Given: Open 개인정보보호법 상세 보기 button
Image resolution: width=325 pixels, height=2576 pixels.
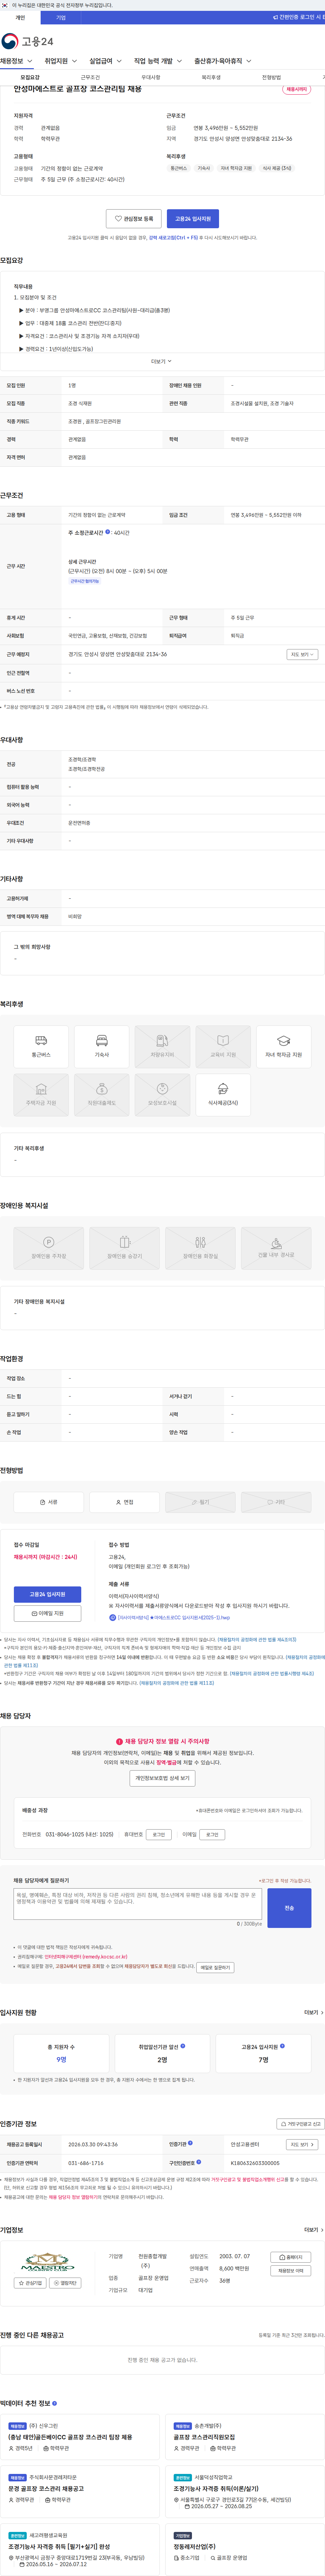Looking at the screenshot, I should [x=162, y=1778].
